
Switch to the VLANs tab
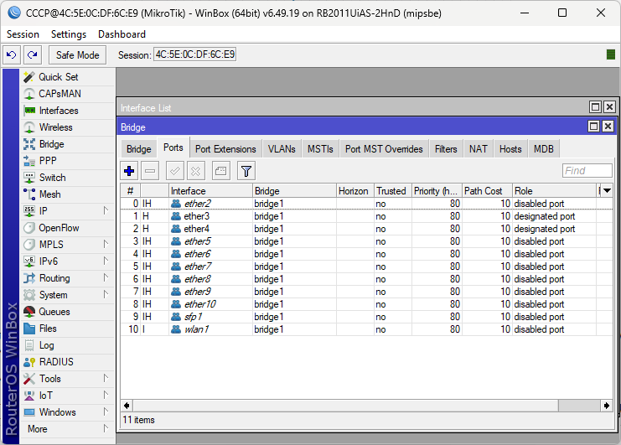tap(282, 149)
